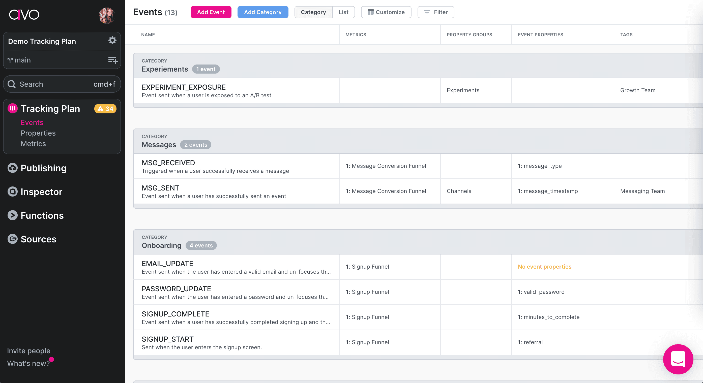
Task: Click Add Event button
Action: point(211,12)
